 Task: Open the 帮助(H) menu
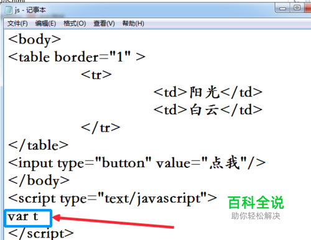(133, 24)
